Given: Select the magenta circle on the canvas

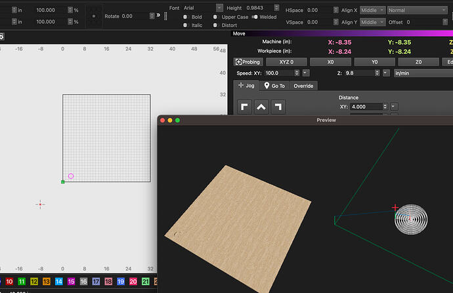Looking at the screenshot, I should click(71, 176).
